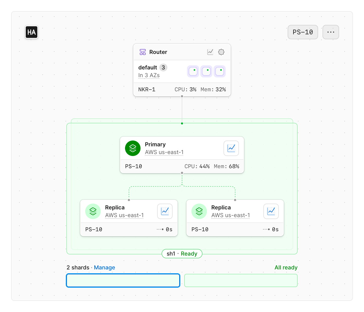Select the second default router instance indicator

click(x=206, y=71)
